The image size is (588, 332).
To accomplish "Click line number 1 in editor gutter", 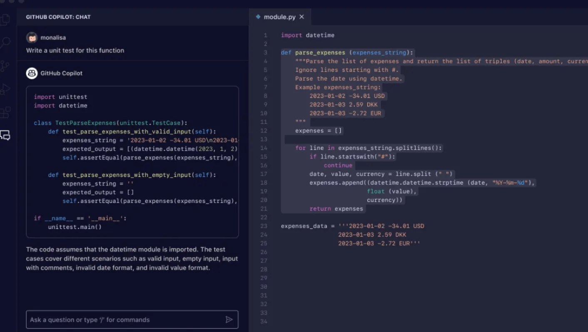I will [265, 35].
